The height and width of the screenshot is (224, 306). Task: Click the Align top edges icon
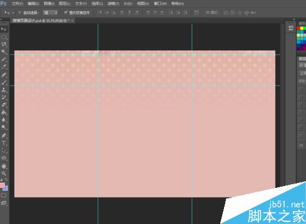tap(100, 13)
